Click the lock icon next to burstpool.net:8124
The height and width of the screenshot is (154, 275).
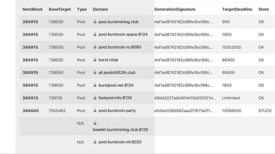pos(95,85)
